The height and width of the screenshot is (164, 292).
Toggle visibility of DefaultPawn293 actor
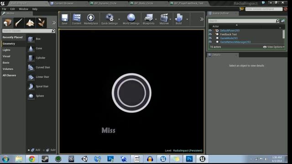click(210, 31)
